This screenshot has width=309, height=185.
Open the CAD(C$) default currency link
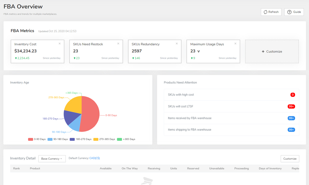[x=95, y=158]
